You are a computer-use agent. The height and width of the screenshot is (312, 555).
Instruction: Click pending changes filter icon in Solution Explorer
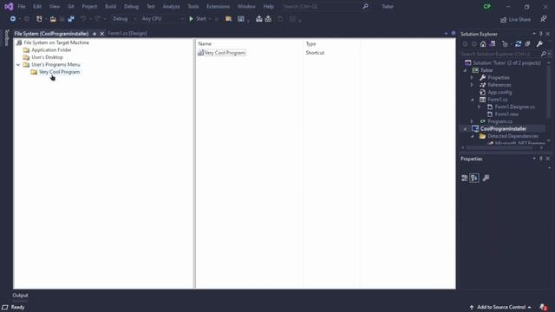(505, 44)
